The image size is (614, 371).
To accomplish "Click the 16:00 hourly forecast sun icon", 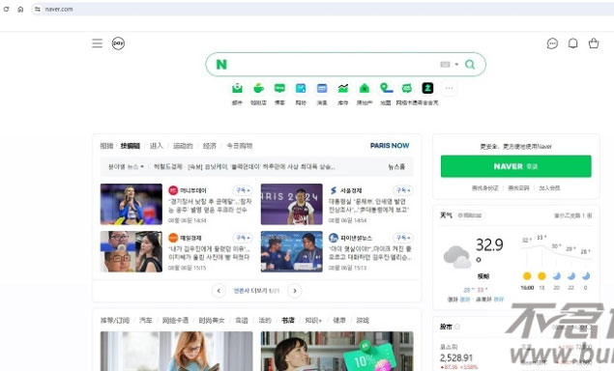I will click(x=527, y=276).
